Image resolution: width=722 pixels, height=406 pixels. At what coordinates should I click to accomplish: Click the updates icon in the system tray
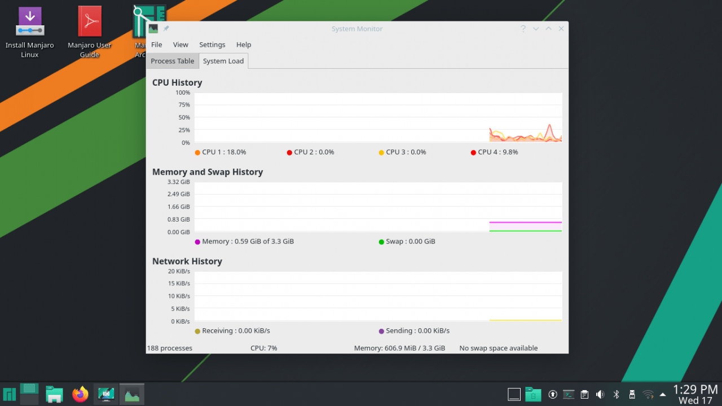[x=553, y=394]
